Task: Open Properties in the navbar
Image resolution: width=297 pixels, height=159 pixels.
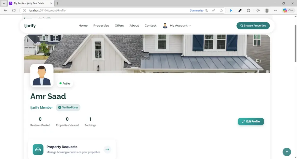Action: [101, 26]
